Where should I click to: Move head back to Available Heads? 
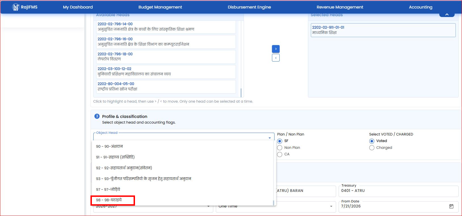(276, 58)
